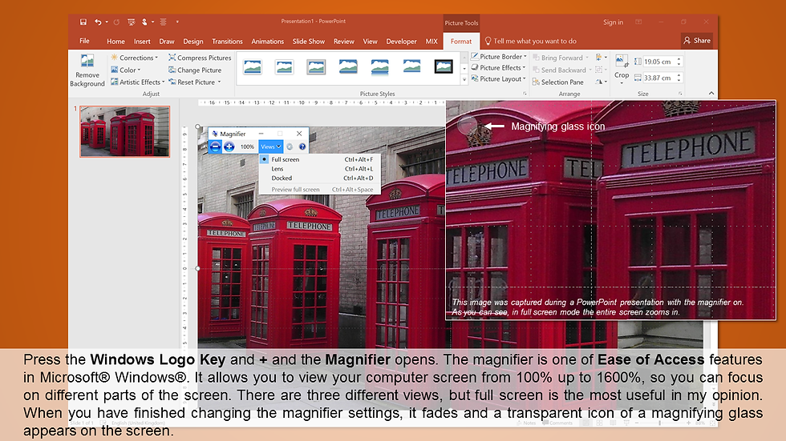Open the Magnifier Views dropdown
The image size is (786, 441).
point(271,146)
